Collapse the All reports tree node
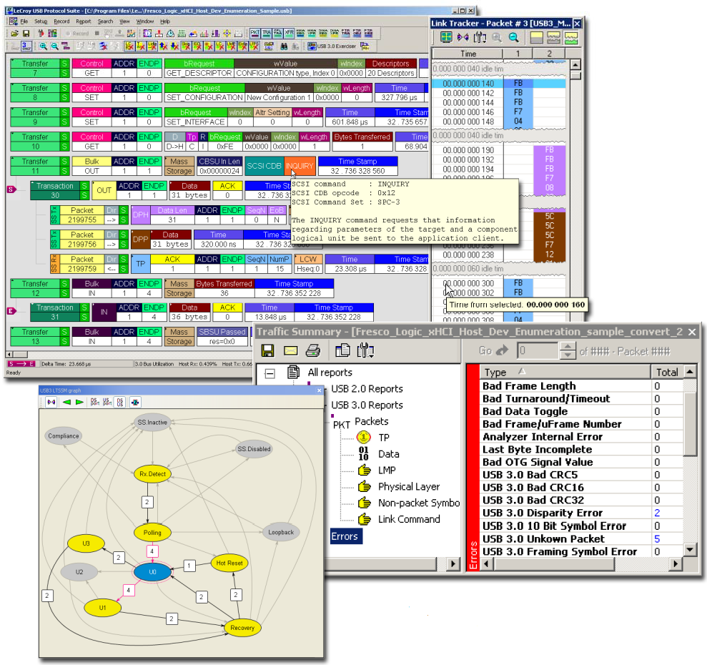The height and width of the screenshot is (665, 707). point(270,373)
